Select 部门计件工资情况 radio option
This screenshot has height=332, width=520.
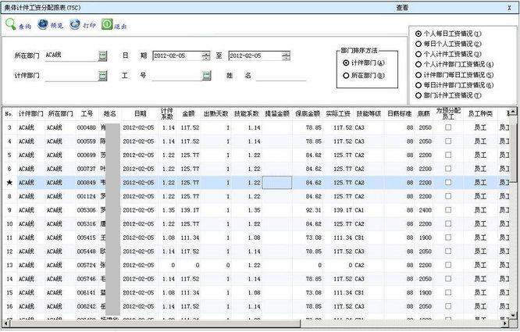click(x=418, y=95)
